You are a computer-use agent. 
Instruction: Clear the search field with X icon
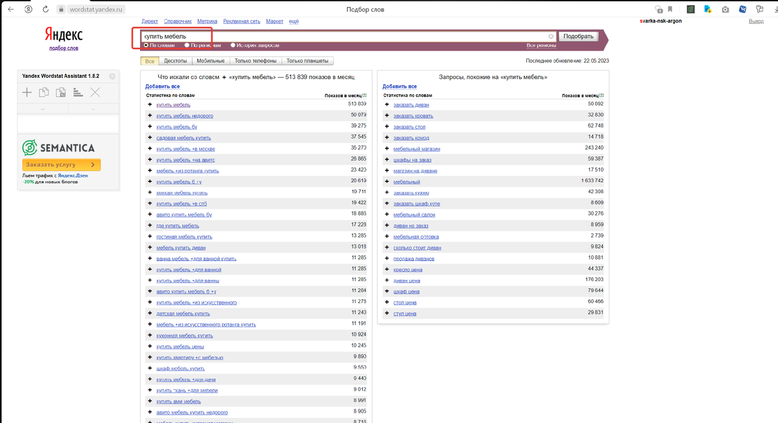552,36
